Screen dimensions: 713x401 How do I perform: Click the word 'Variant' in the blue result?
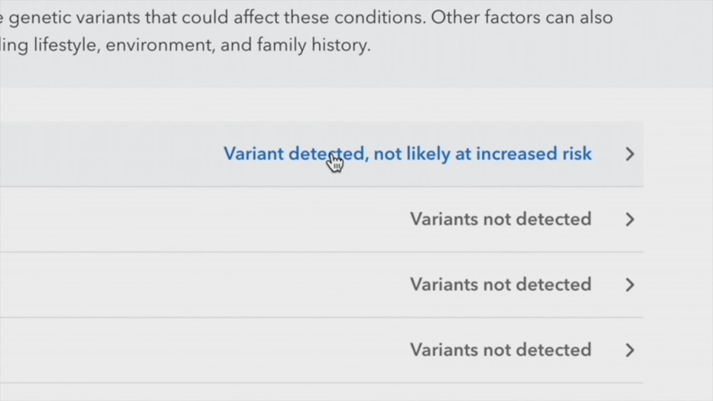pyautogui.click(x=254, y=154)
